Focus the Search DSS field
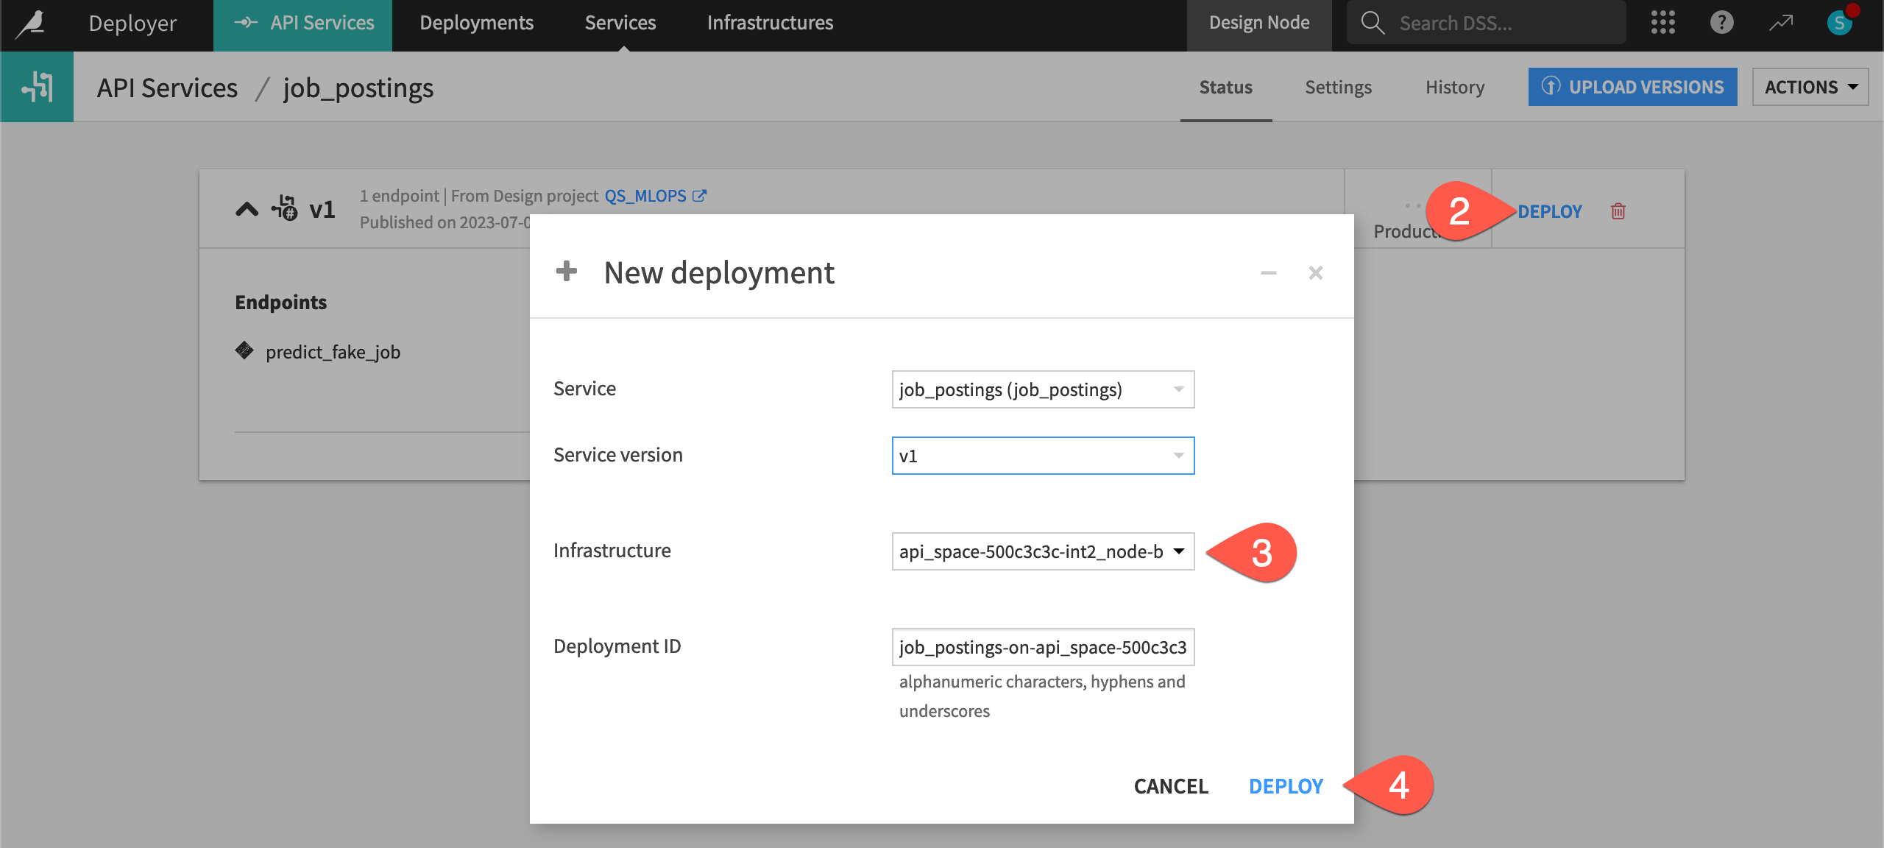This screenshot has height=848, width=1884. 1487,23
